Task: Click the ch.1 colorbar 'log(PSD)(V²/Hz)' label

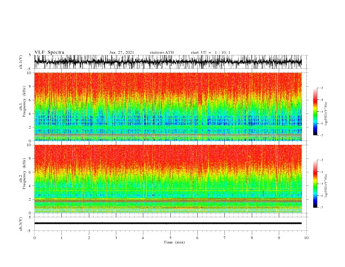Action: click(x=326, y=114)
